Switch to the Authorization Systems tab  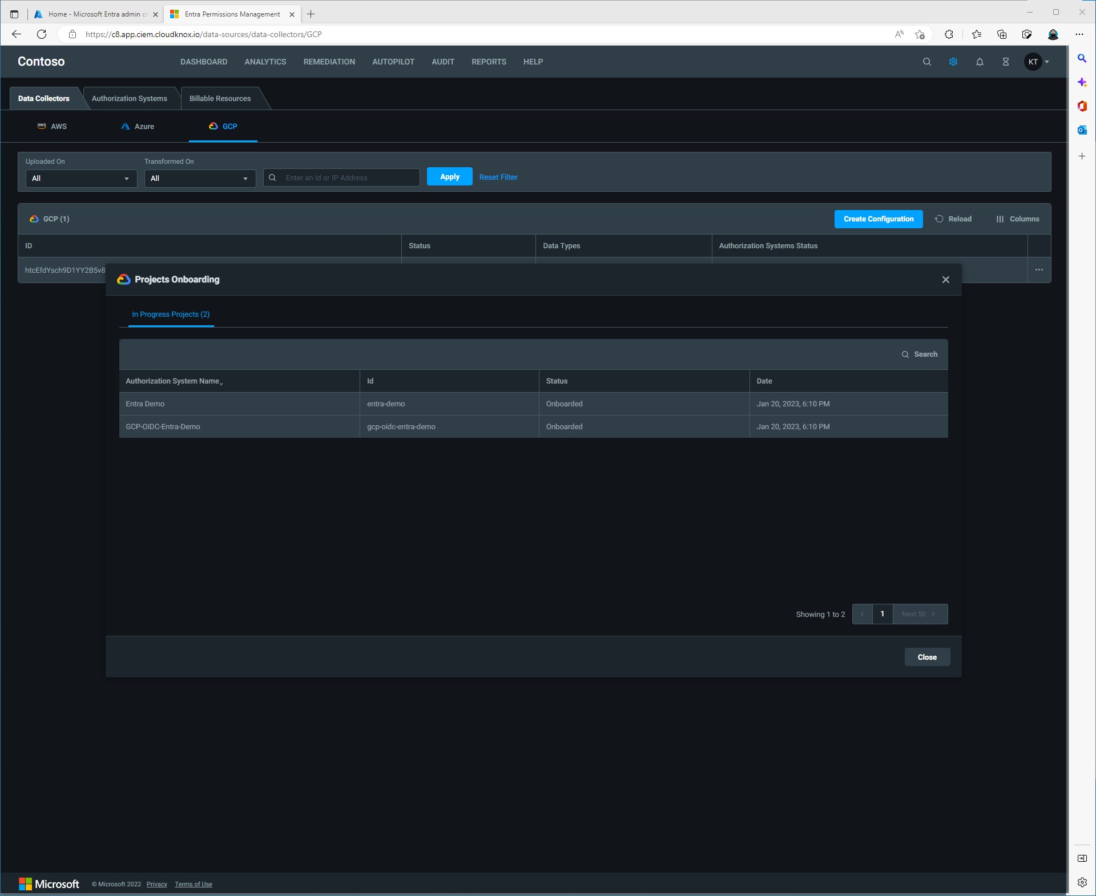click(x=130, y=99)
